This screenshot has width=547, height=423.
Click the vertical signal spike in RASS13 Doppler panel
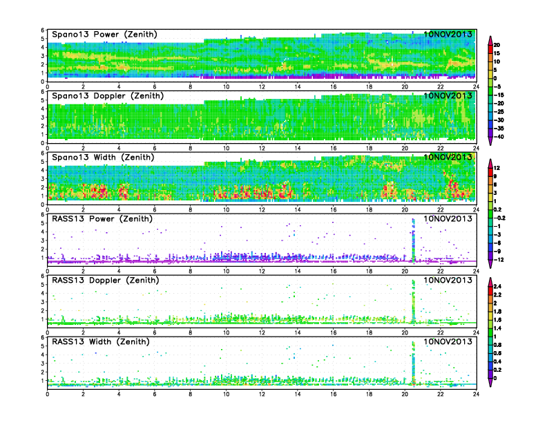414,301
